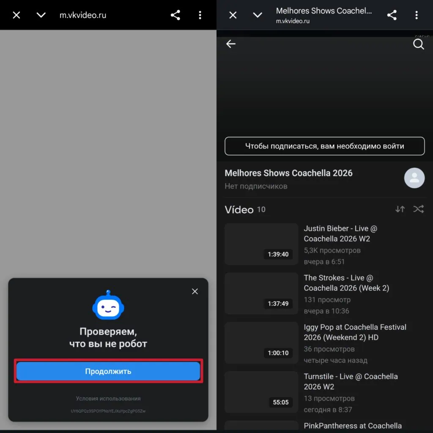This screenshot has width=433, height=433.
Task: Close the right panel tab with X
Action: (233, 15)
